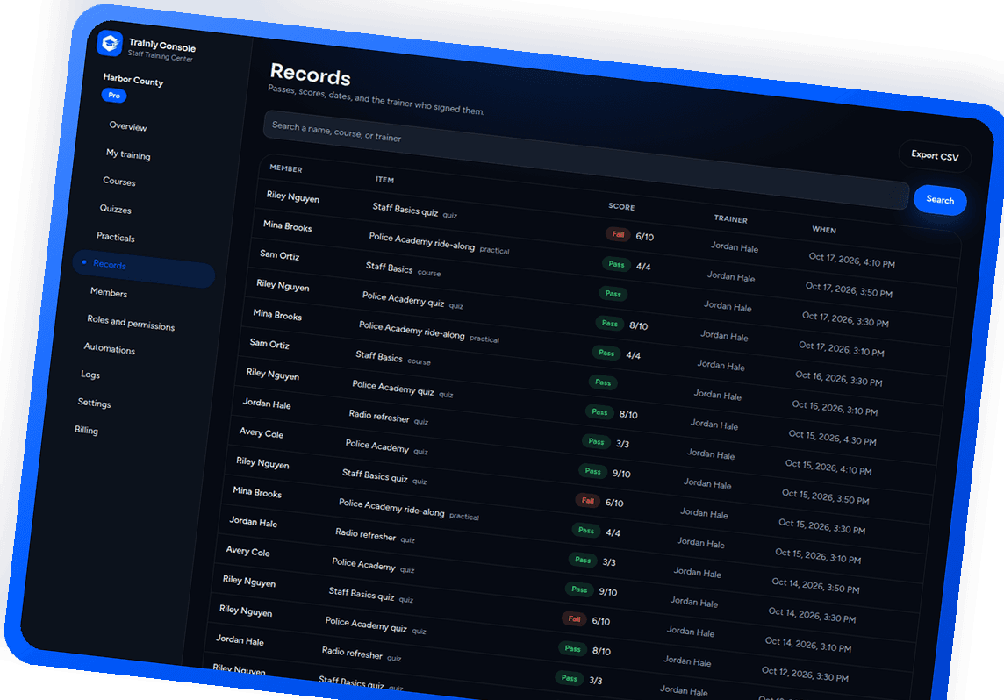1004x700 pixels.
Task: Select the Oct 14, 2026, 3:10 PM timestamp
Action: point(808,645)
